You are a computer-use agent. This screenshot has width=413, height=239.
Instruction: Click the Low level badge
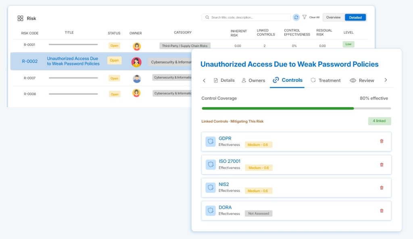[x=348, y=44]
